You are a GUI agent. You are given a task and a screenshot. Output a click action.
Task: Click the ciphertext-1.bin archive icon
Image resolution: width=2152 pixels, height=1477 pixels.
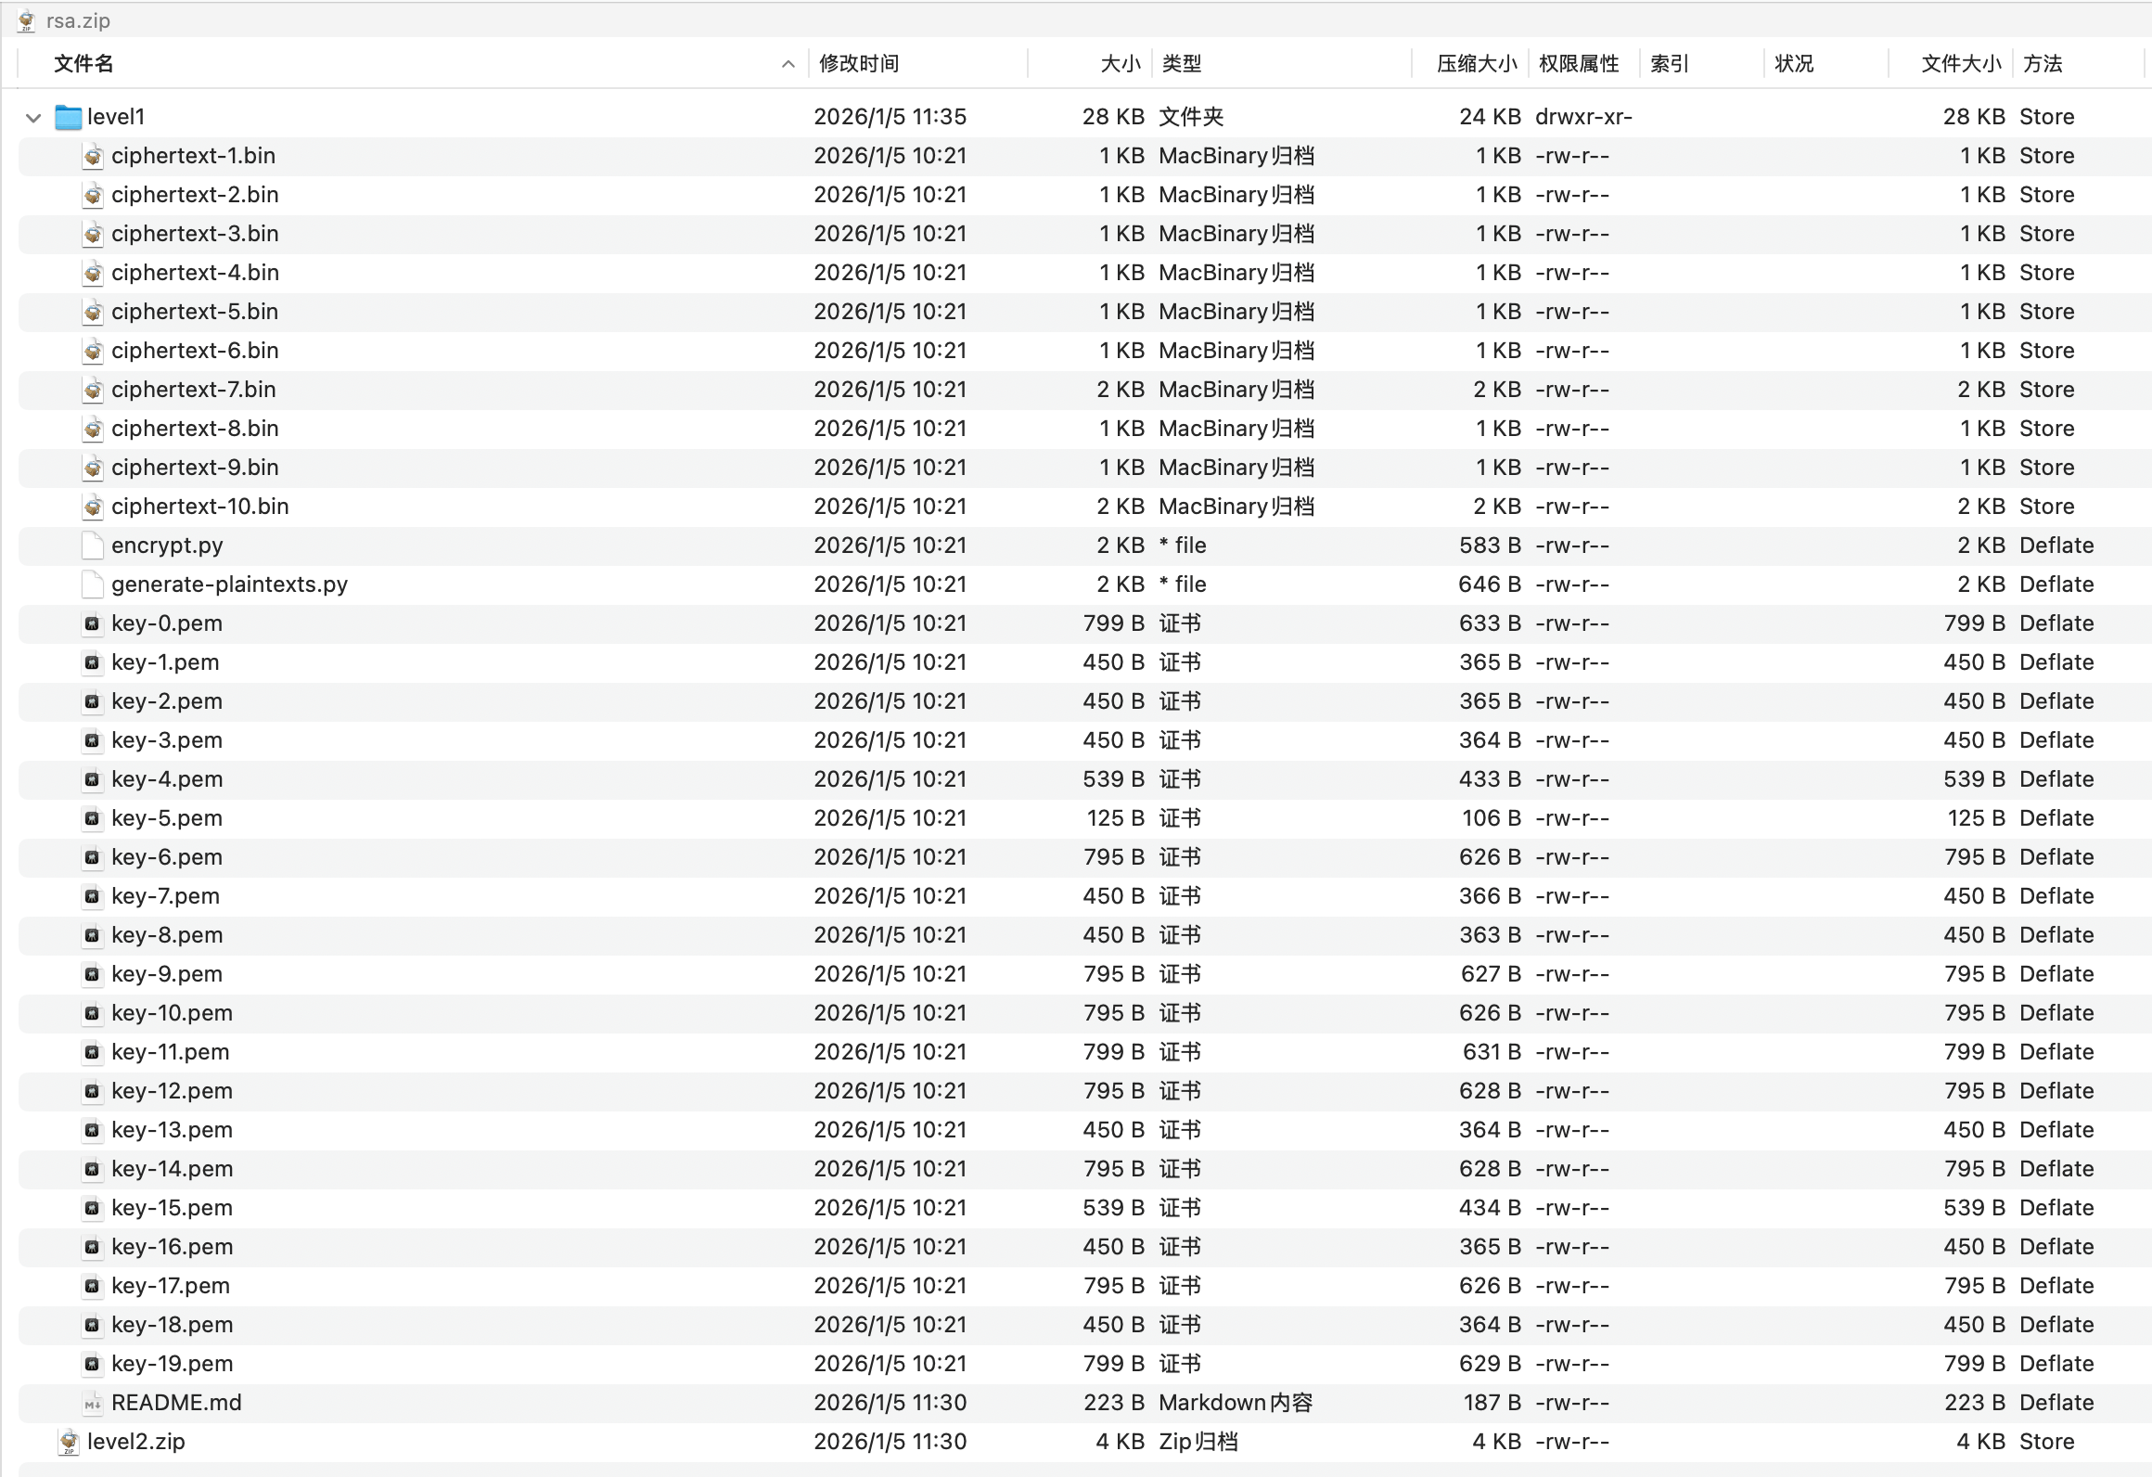click(x=93, y=156)
